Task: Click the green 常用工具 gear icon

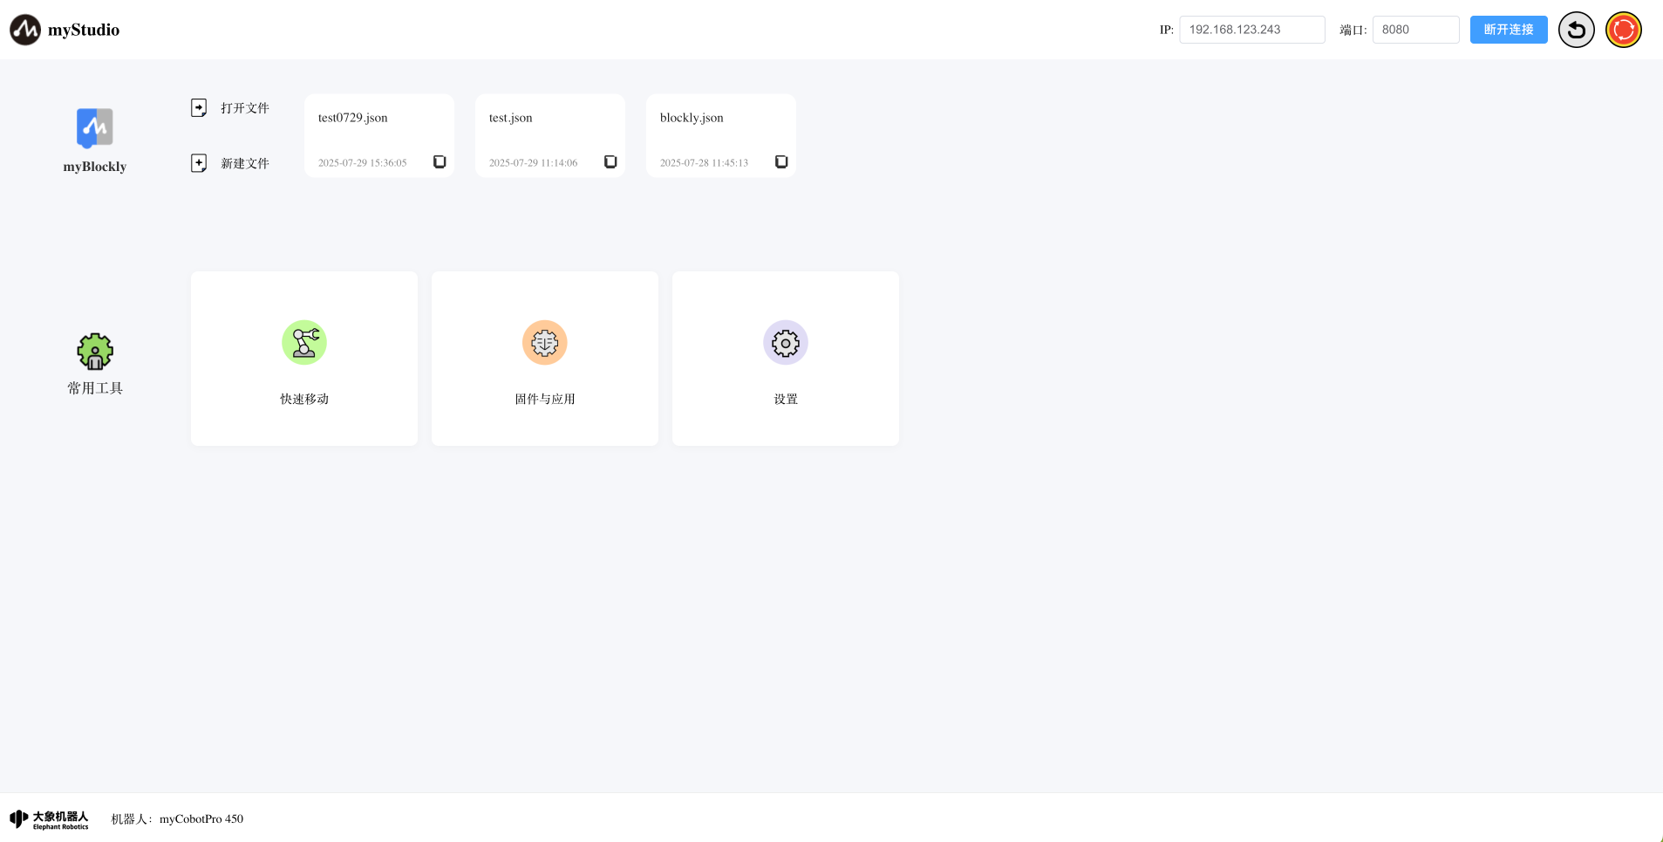Action: click(95, 352)
